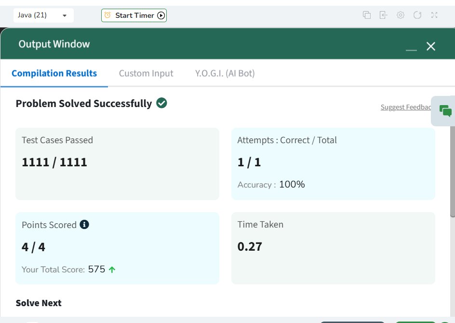The height and width of the screenshot is (323, 455).
Task: Switch to Compilation Results tab
Action: tap(54, 73)
